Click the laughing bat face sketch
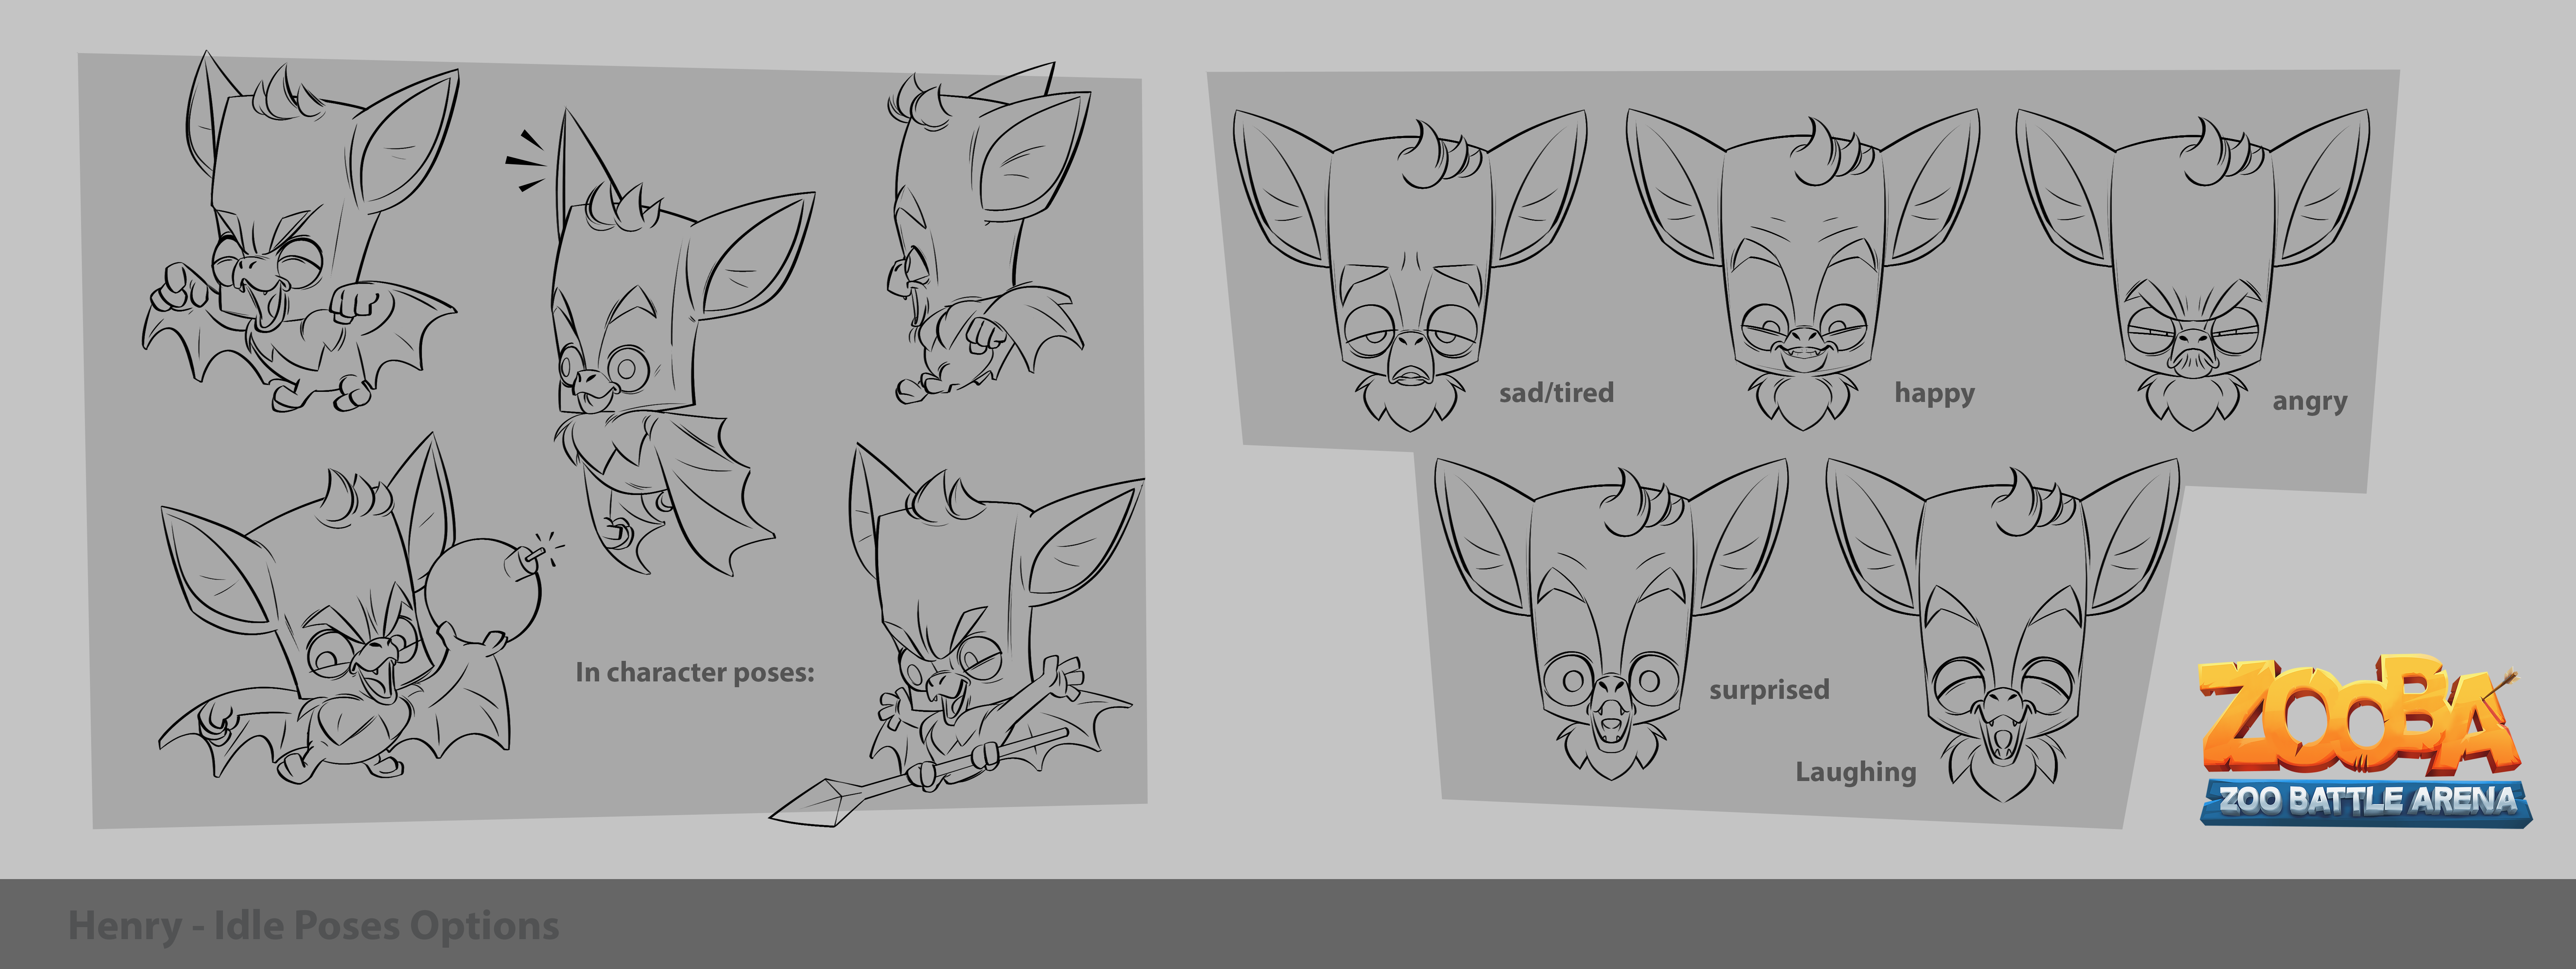Screen dimensions: 2576x969 pyautogui.click(x=2003, y=630)
